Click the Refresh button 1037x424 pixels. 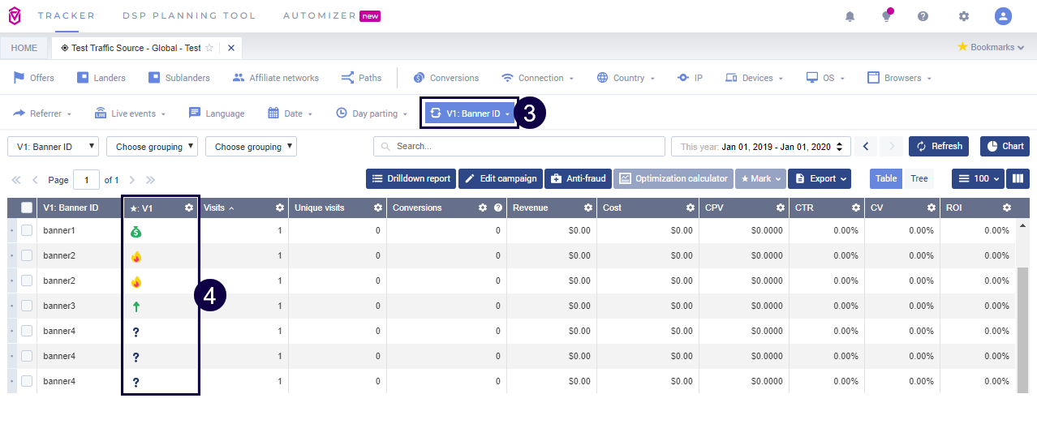(x=939, y=147)
